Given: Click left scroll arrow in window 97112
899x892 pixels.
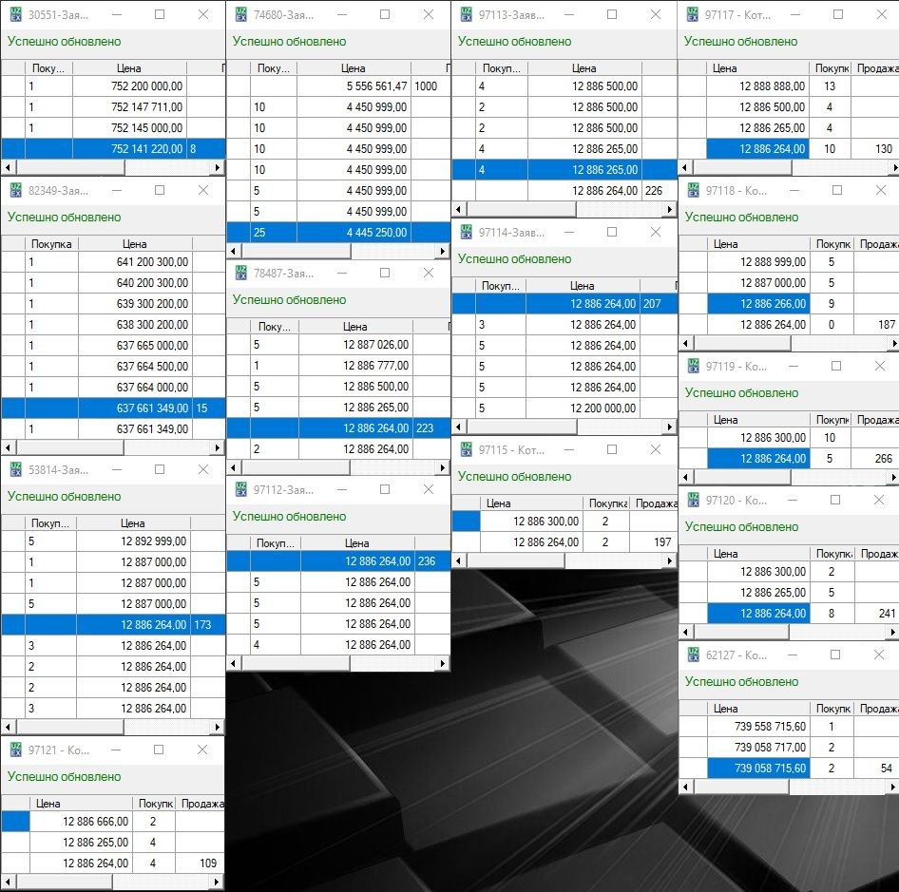Looking at the screenshot, I should (x=234, y=663).
